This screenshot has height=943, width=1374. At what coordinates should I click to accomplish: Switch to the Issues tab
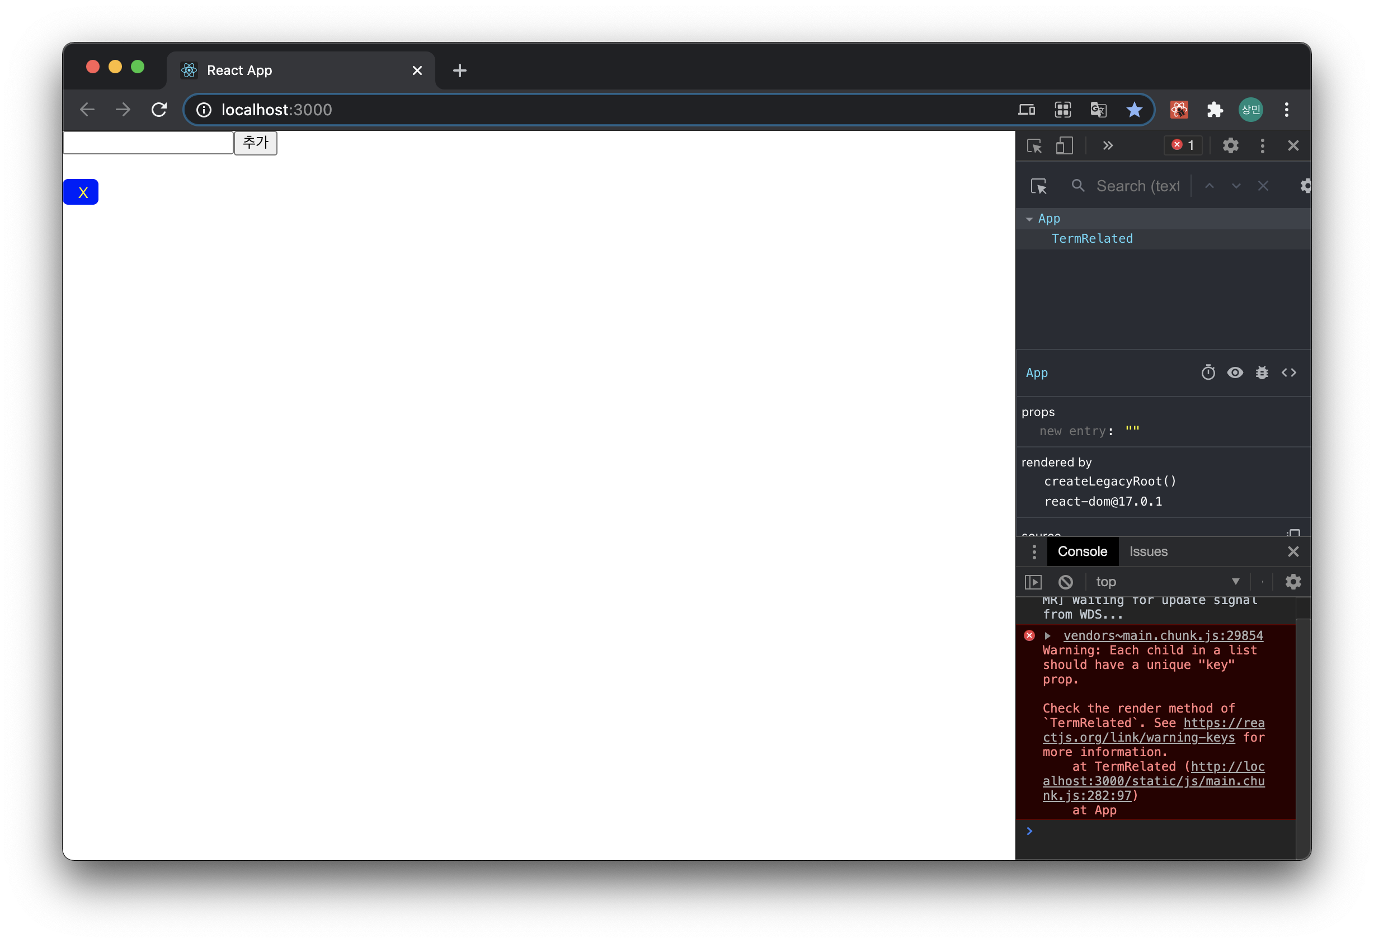click(x=1148, y=551)
